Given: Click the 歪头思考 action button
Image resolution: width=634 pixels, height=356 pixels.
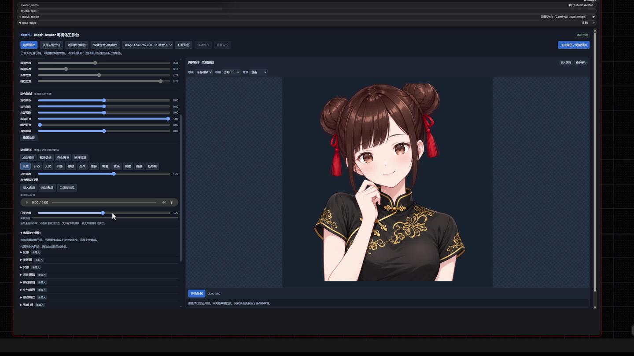Looking at the screenshot, I should coord(63,158).
